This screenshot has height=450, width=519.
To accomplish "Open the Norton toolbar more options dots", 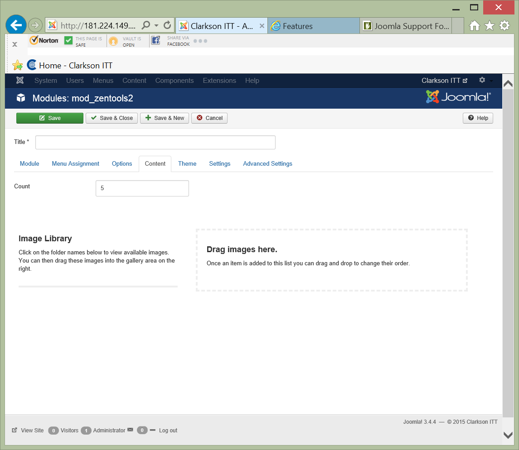I will (x=200, y=41).
